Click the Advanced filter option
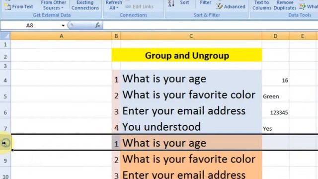318x179 pixels. tap(231, 6)
